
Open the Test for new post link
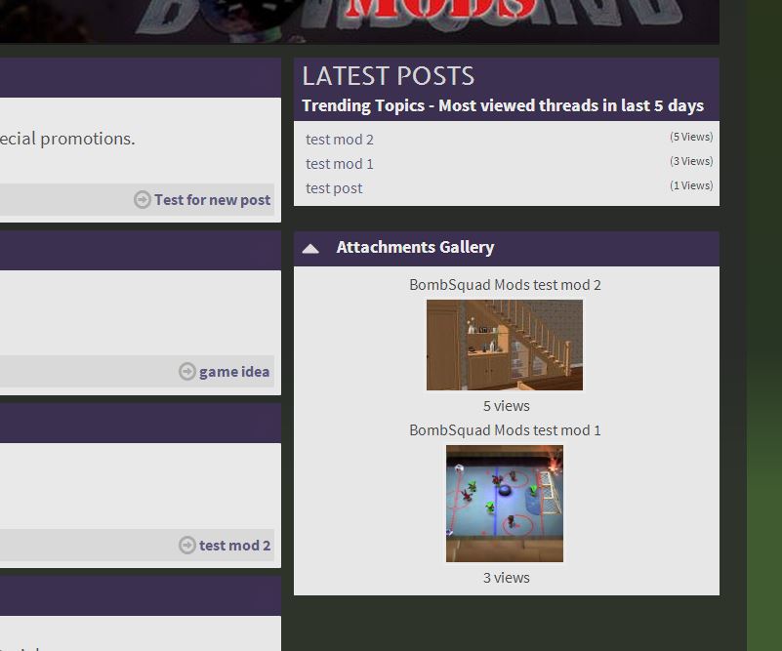coord(212,200)
